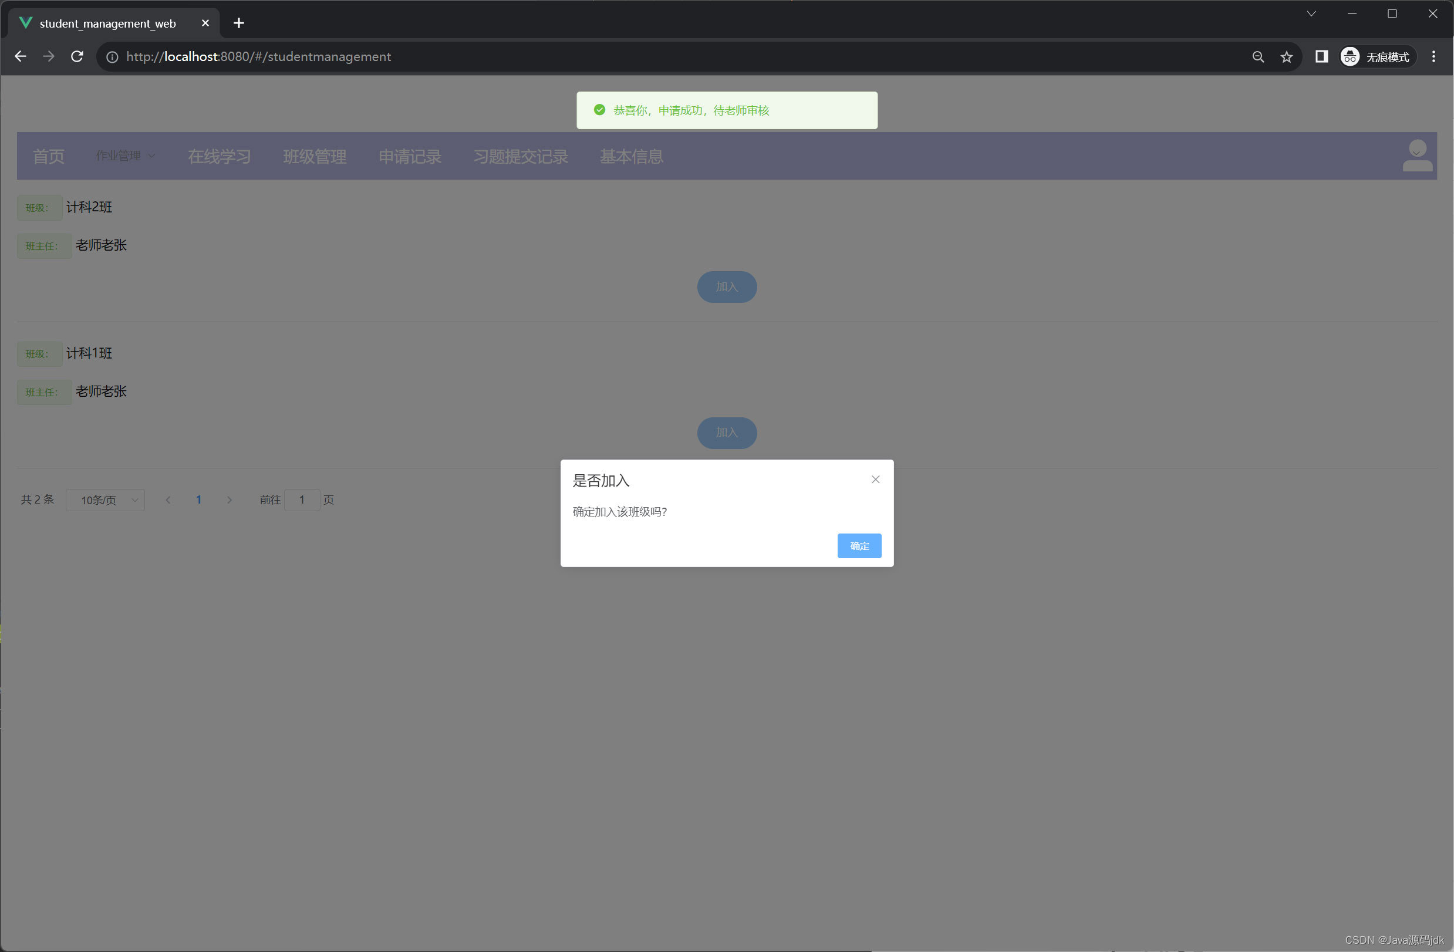1454x952 pixels.
Task: Expand the tab search chevron in title bar
Action: click(x=1311, y=13)
